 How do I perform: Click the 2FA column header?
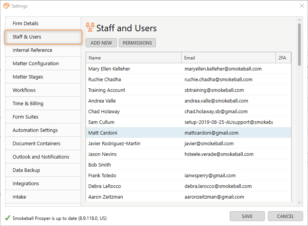(x=284, y=58)
